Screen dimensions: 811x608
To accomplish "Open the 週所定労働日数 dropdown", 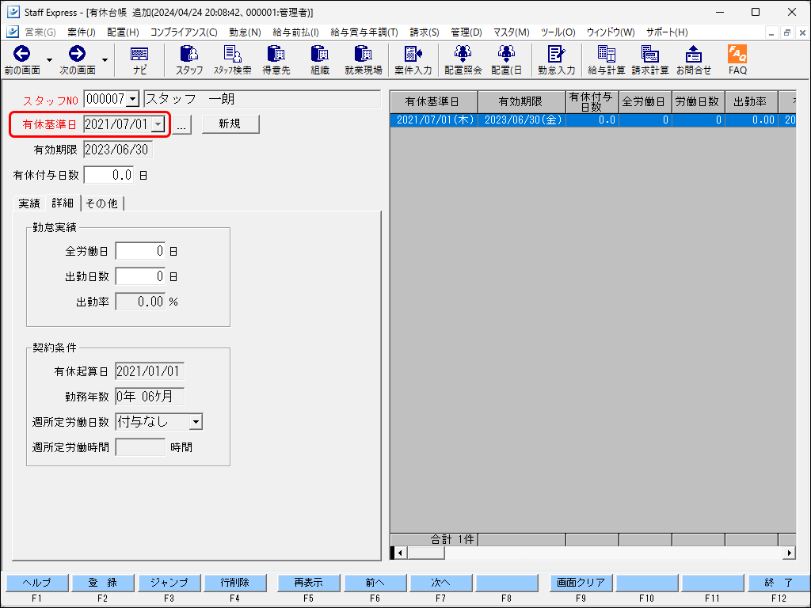I will (196, 422).
